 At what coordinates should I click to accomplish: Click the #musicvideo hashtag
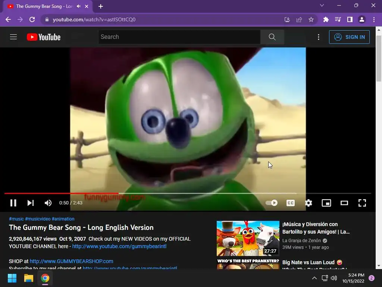pyautogui.click(x=38, y=219)
